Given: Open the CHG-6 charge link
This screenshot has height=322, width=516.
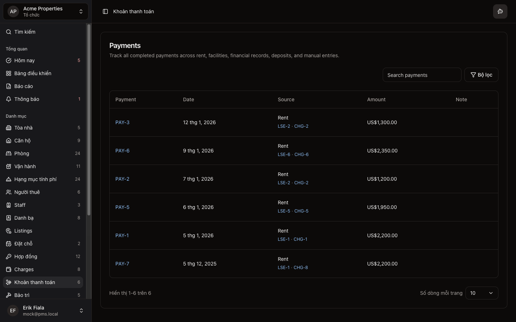Looking at the screenshot, I should click(x=301, y=155).
